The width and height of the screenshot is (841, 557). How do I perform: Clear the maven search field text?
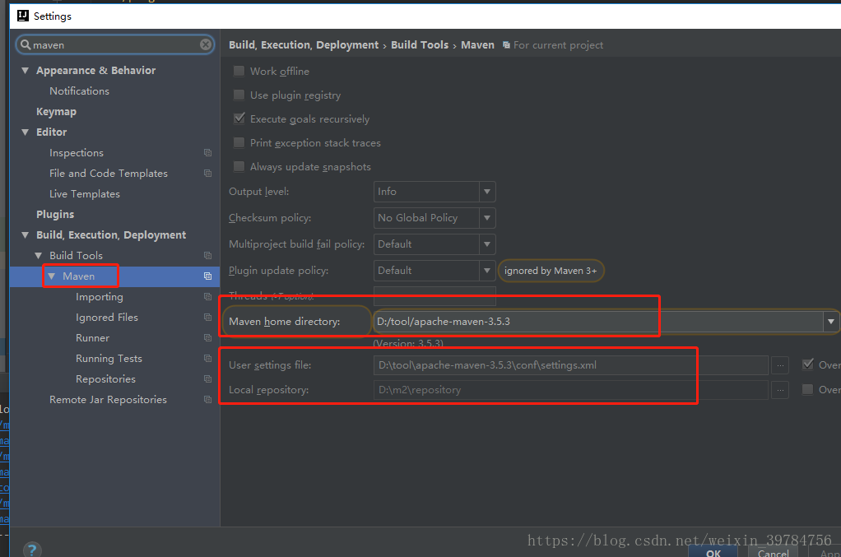point(206,44)
